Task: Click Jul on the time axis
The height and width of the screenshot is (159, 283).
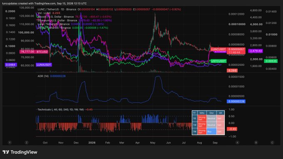Action: [x=184, y=143]
